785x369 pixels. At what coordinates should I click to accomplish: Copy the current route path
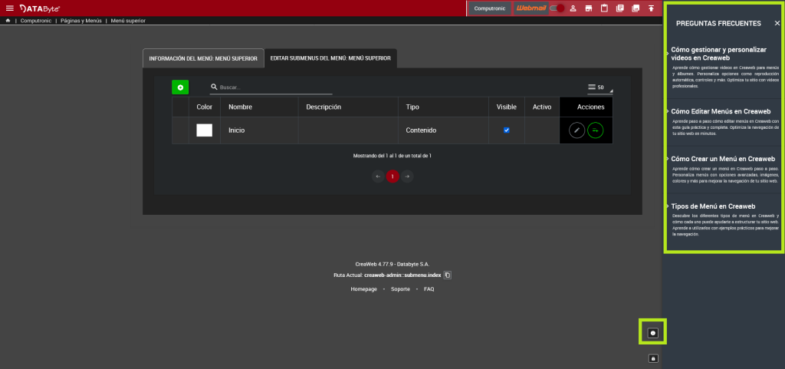(x=448, y=275)
